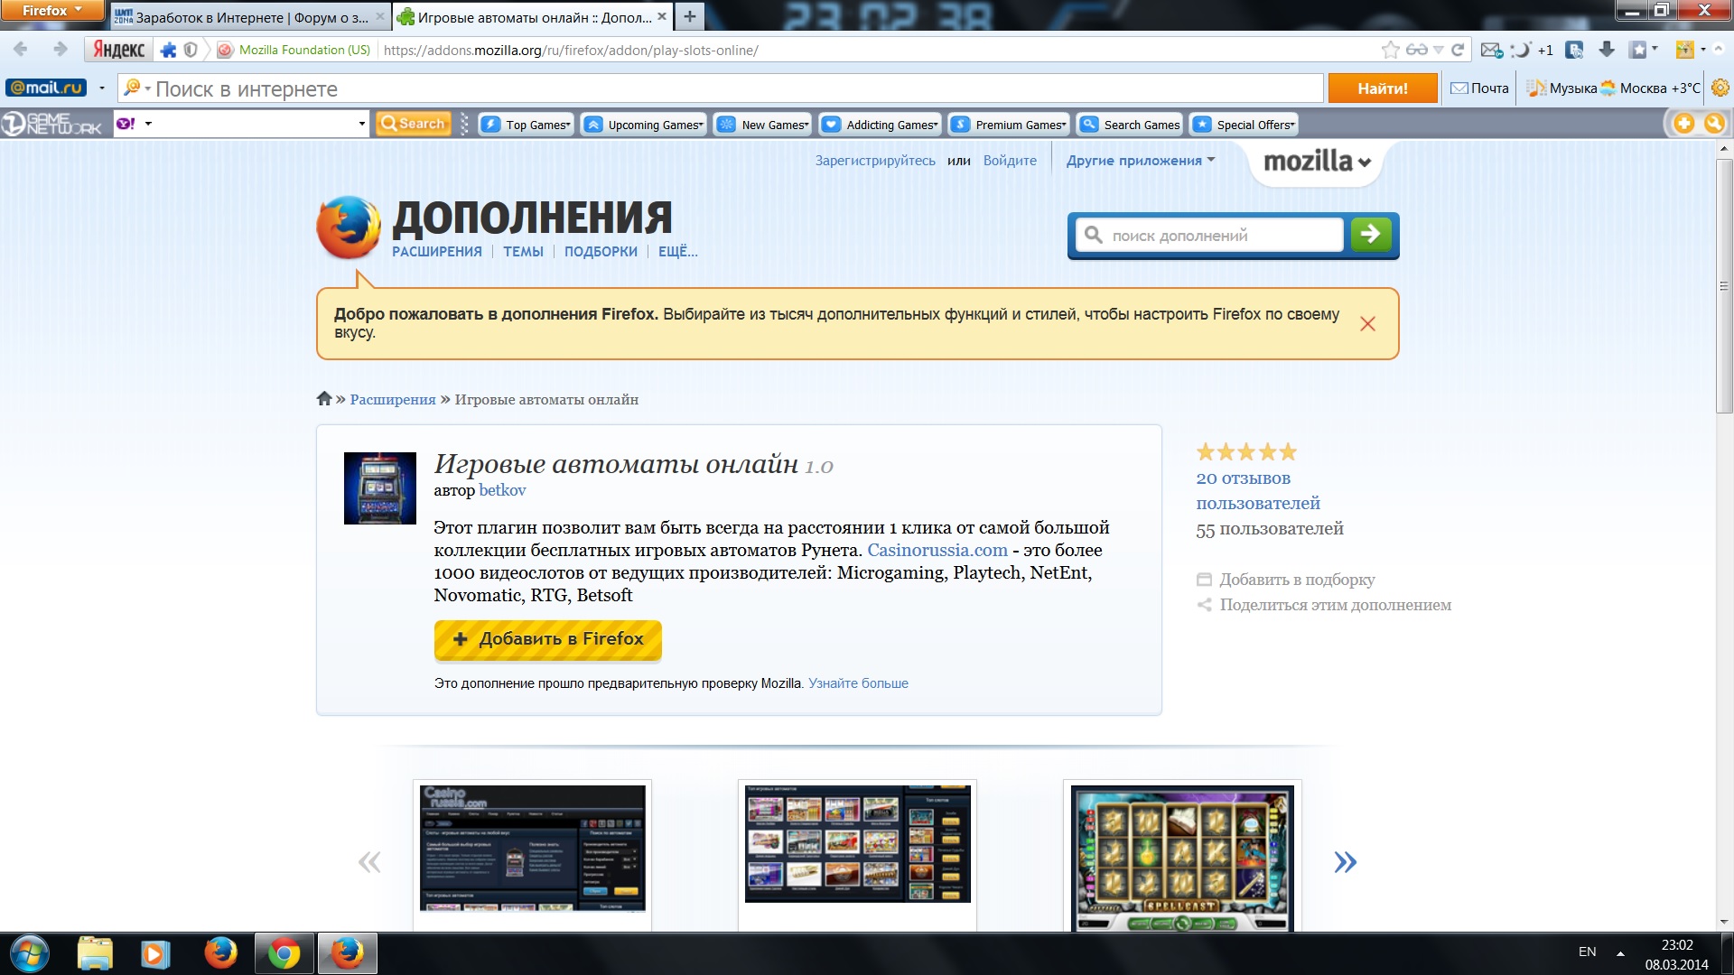1734x975 pixels.
Task: Click the five-star rating
Action: click(1246, 452)
